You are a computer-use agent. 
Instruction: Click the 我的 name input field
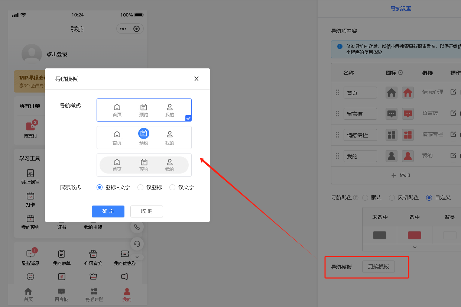pyautogui.click(x=360, y=156)
